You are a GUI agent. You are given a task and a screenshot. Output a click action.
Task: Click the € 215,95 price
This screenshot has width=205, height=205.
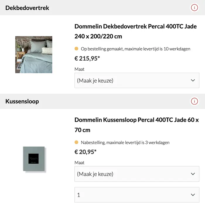point(87,58)
